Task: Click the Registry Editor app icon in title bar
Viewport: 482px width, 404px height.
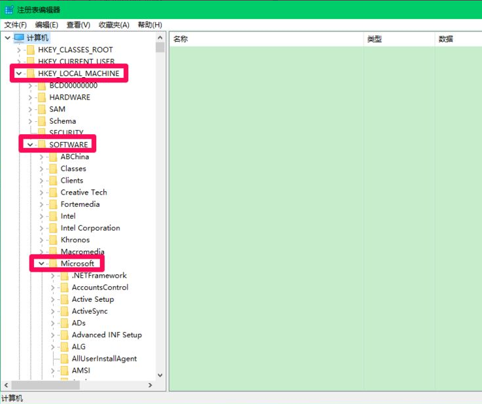Action: point(9,9)
